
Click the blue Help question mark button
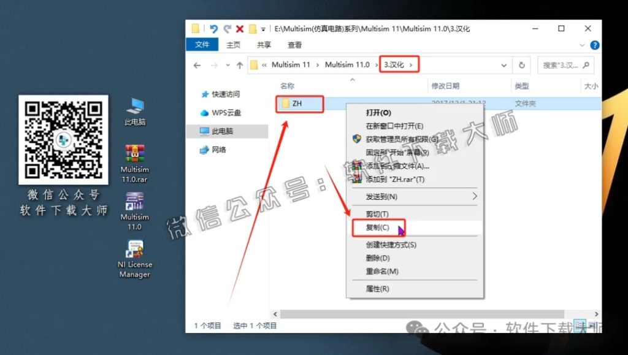[594, 44]
